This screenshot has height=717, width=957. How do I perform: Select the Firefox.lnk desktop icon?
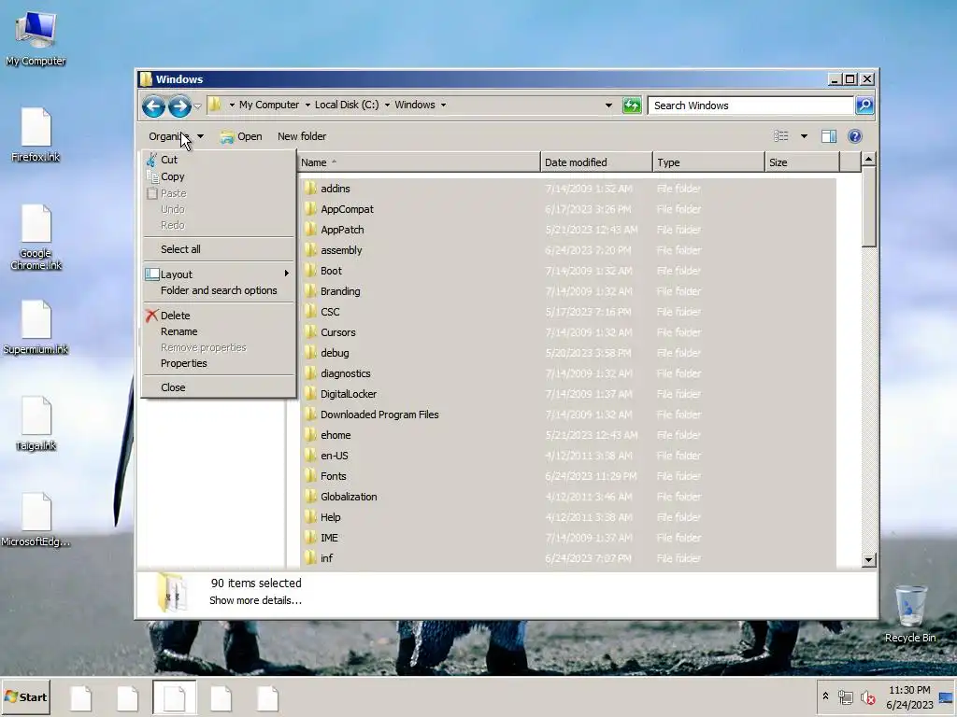pyautogui.click(x=36, y=134)
